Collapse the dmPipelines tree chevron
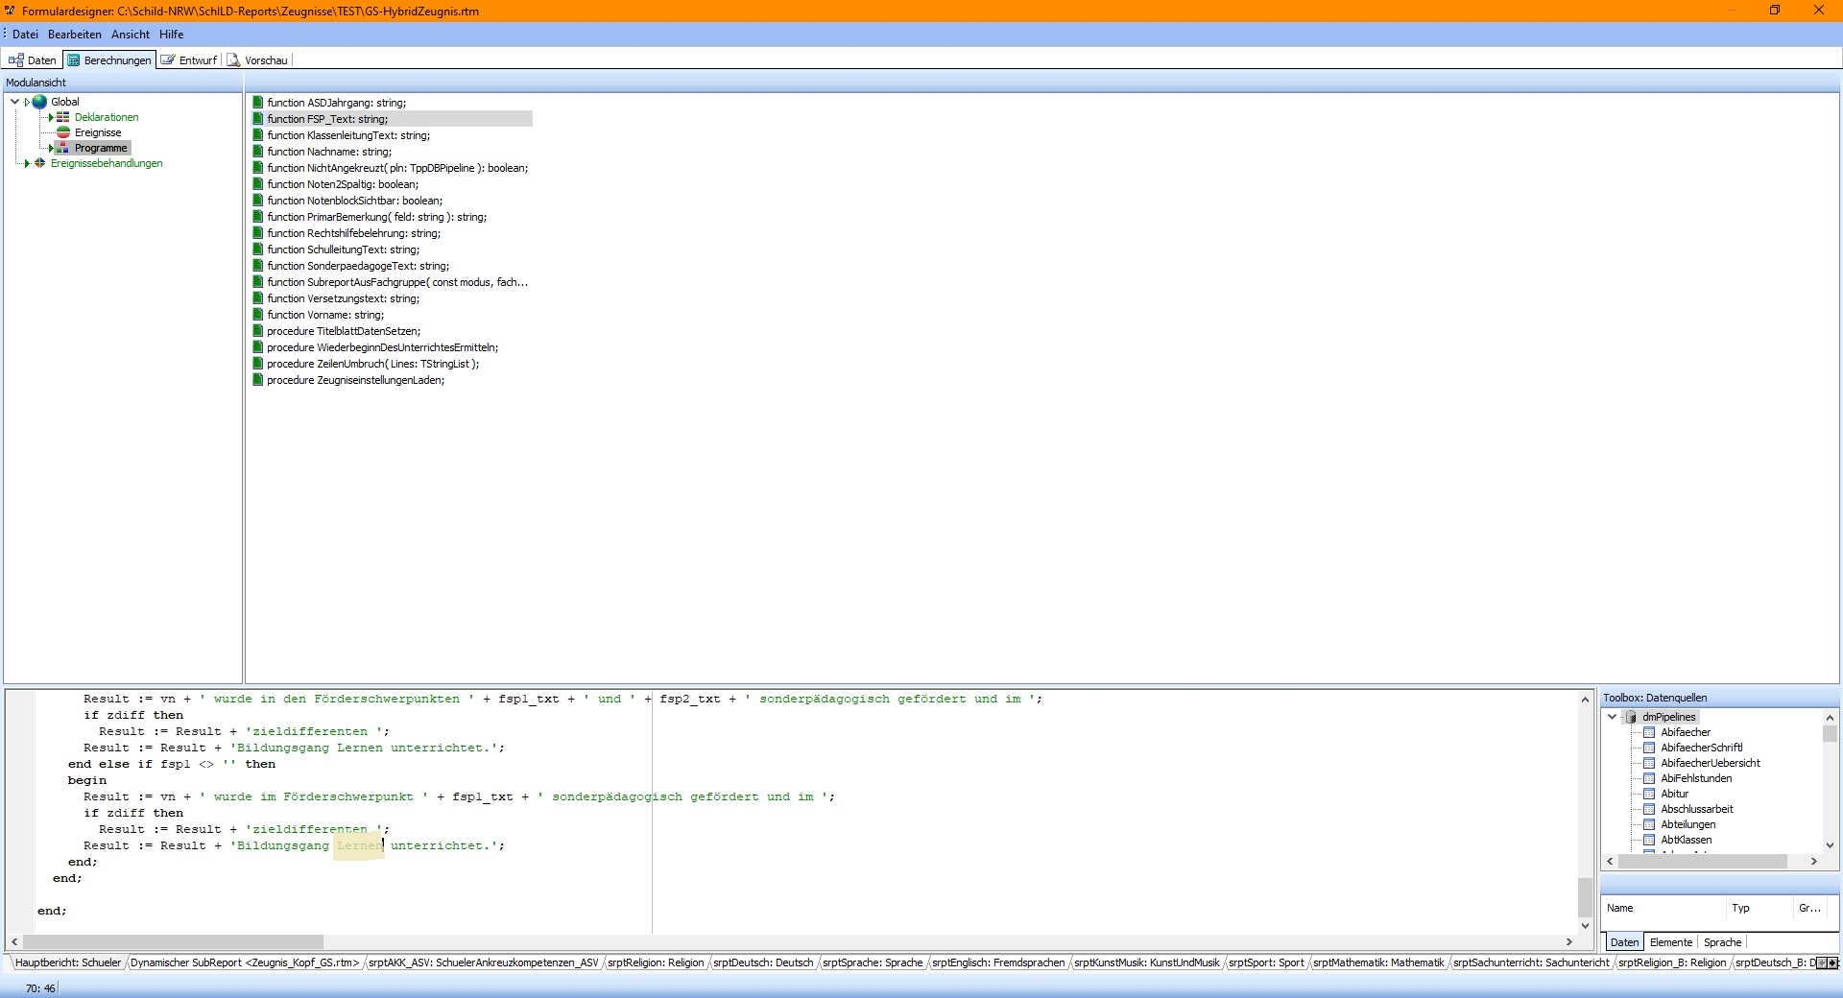Screen dimensions: 1843x998 pos(1612,717)
